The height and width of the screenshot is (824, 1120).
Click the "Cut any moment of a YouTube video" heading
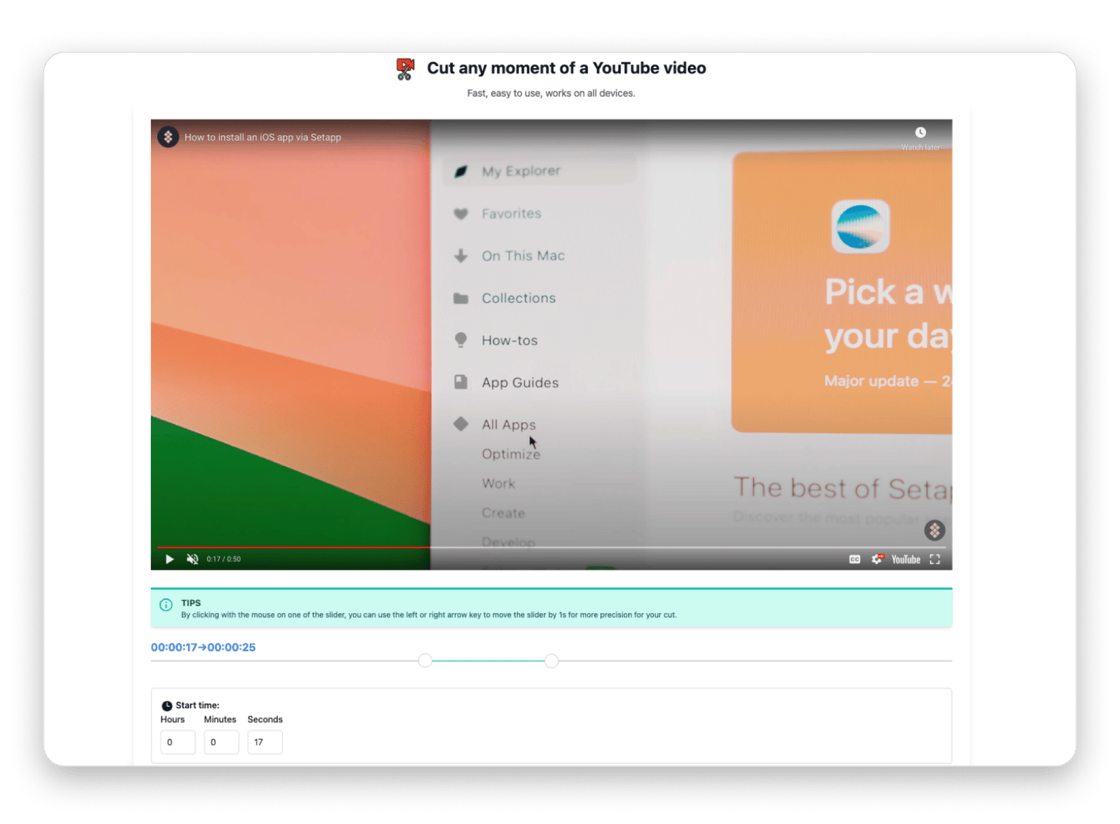[566, 68]
